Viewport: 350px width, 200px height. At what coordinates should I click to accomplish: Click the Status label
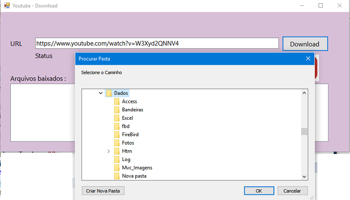point(44,56)
